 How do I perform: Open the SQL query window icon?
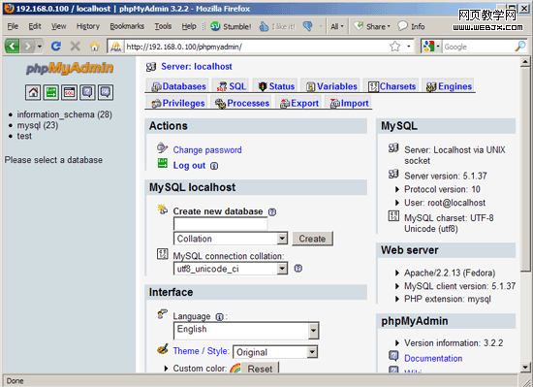coord(70,92)
